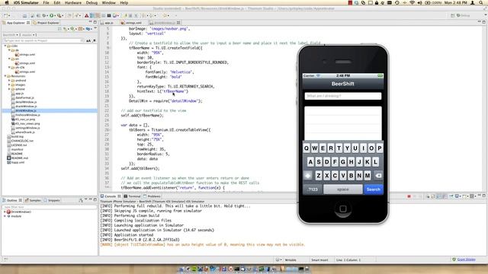This screenshot has width=488, height=274.
Task: Expand module in the Outline
Action: tap(5, 216)
